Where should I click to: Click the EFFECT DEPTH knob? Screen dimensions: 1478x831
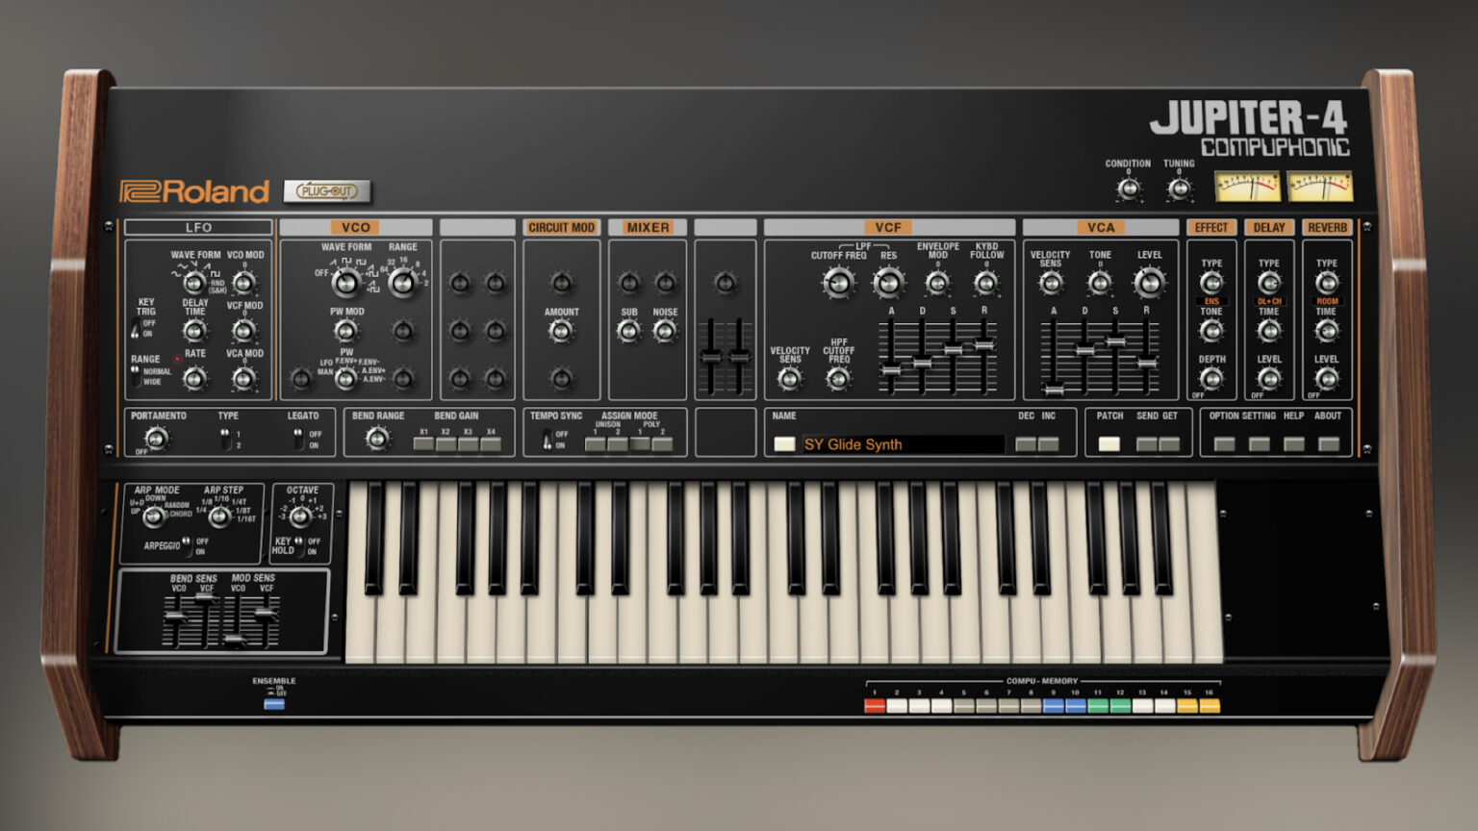(1211, 379)
